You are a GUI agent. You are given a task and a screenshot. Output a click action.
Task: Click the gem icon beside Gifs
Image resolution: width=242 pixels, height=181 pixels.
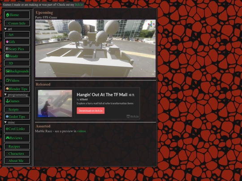[7, 42]
